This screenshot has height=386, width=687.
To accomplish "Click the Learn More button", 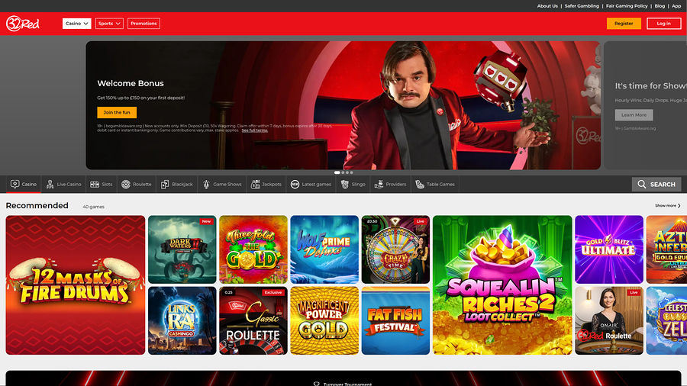I will pos(634,115).
